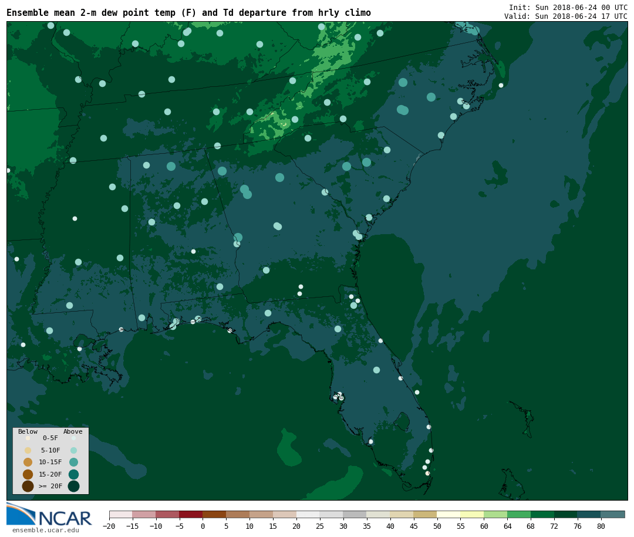Pick the colorbar swatch between 68 and 72

[543, 515]
